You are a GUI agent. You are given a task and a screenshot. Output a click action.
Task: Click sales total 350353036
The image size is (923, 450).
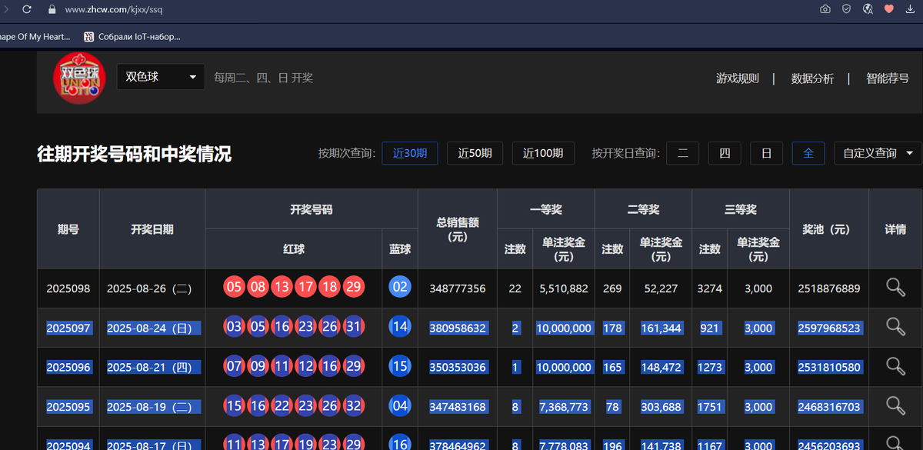coord(458,367)
